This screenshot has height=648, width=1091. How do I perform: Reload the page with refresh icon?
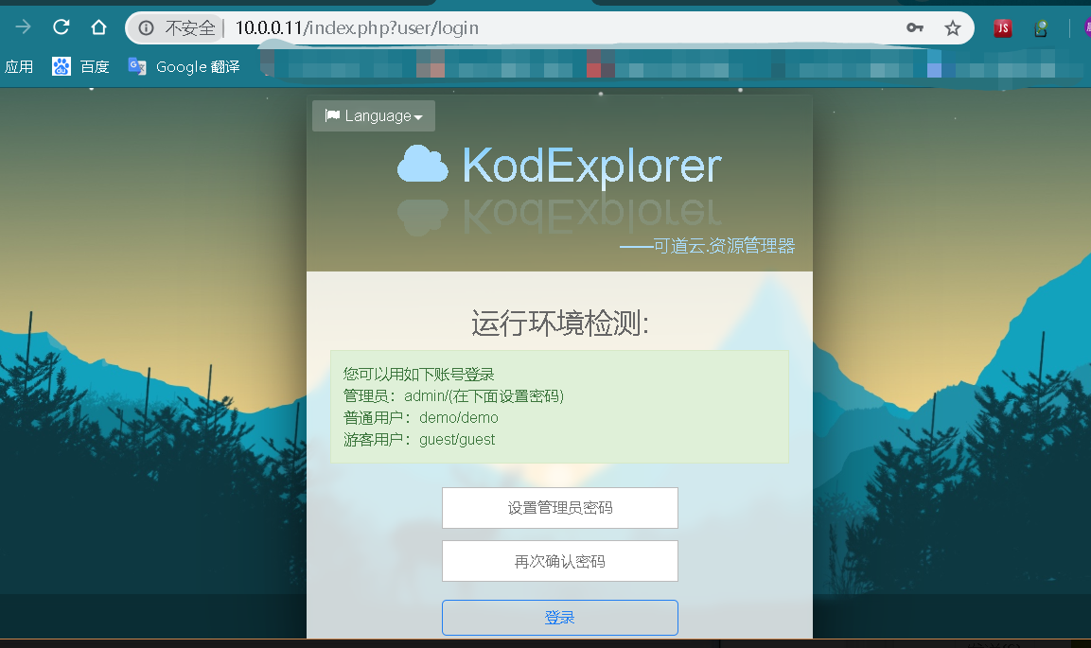(62, 27)
